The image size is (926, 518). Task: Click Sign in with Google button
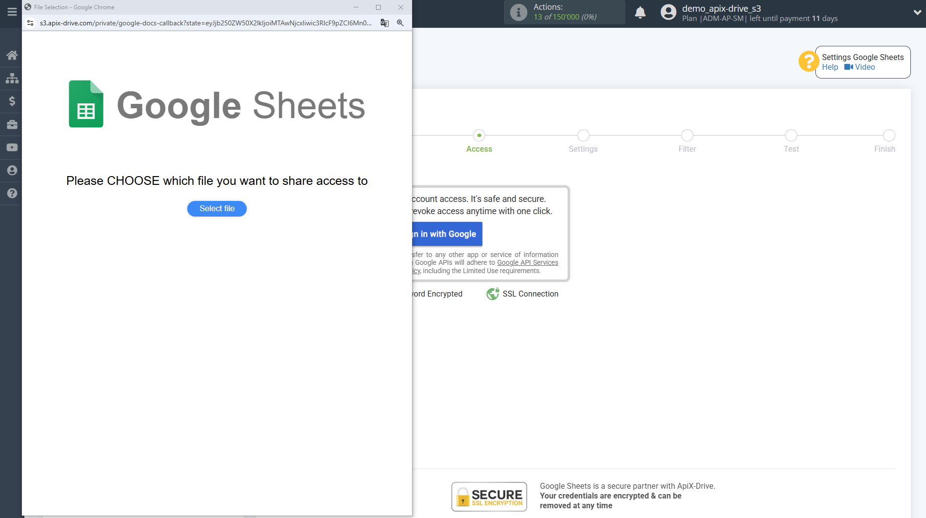click(448, 234)
